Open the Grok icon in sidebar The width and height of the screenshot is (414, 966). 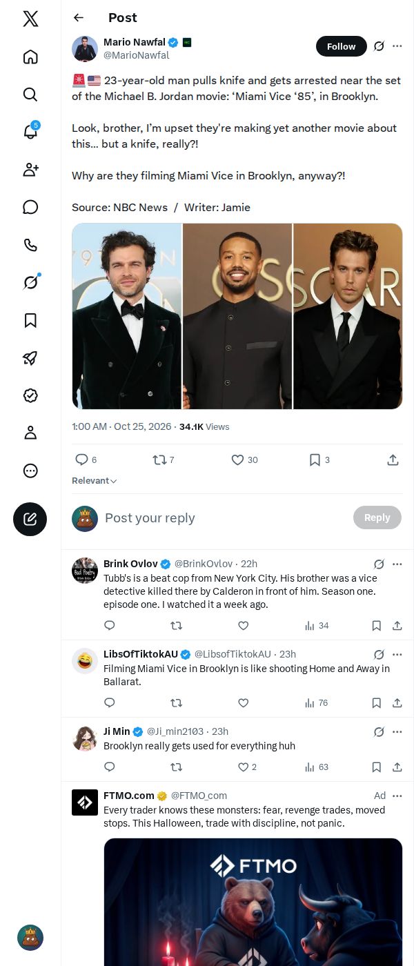point(30,282)
